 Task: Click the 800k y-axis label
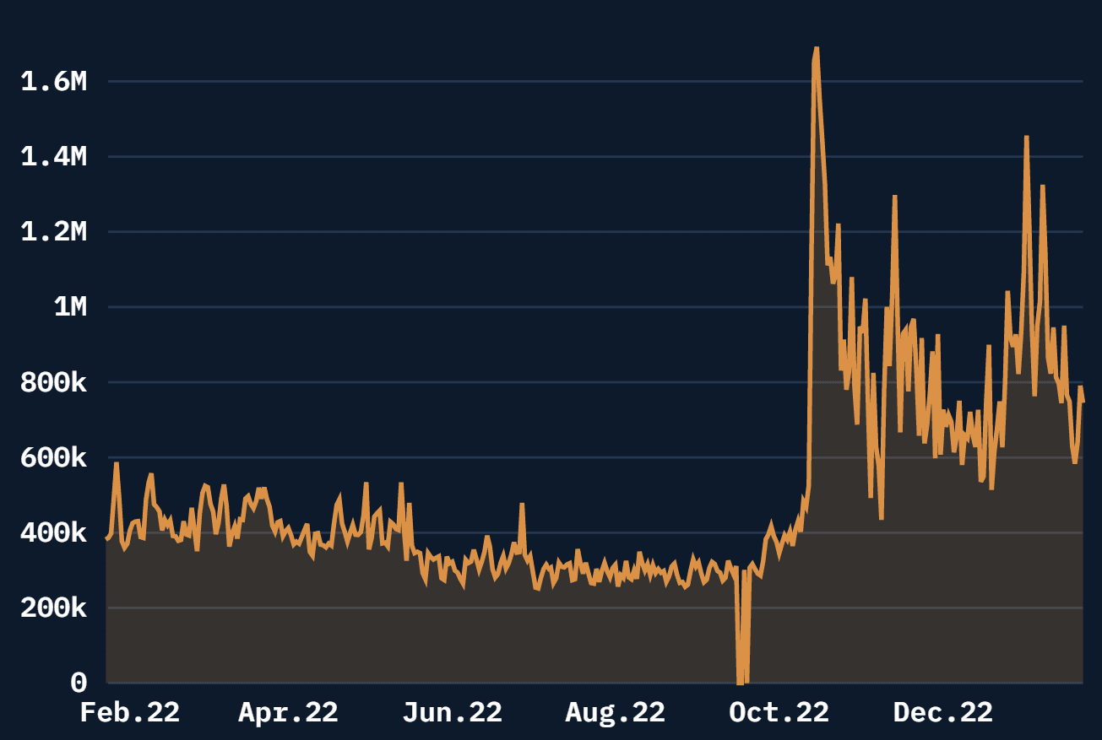pos(54,382)
